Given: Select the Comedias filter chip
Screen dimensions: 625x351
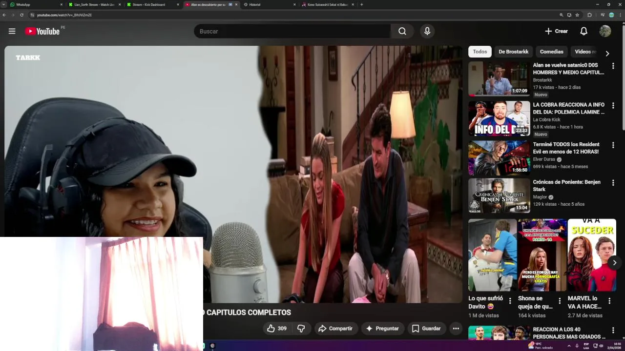Looking at the screenshot, I should pos(551,52).
